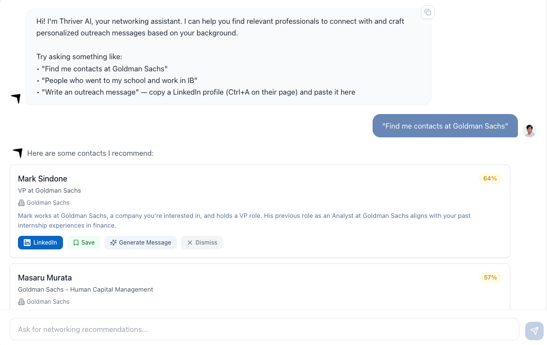547x345 pixels.
Task: Click the 64% match score badge
Action: (490, 179)
